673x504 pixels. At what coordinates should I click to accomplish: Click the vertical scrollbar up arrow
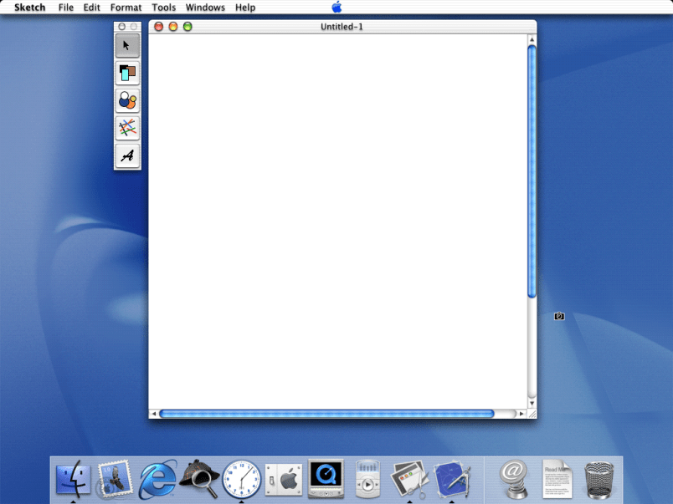(532, 39)
